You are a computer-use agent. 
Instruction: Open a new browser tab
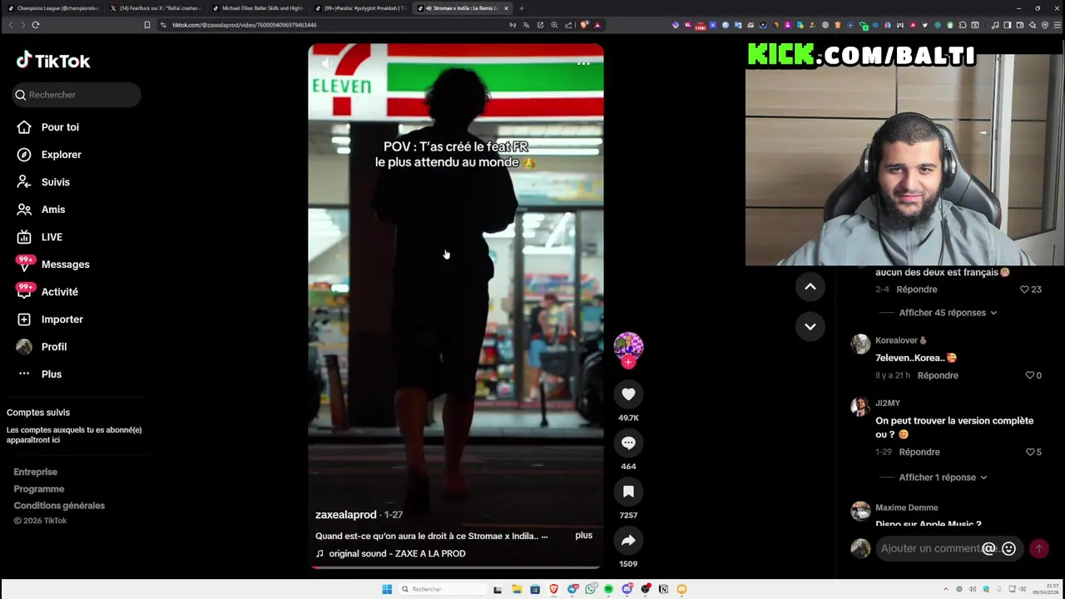[x=521, y=8]
